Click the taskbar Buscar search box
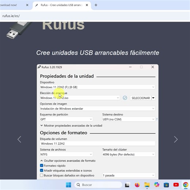Image resolution: width=190 pixels, height=190 pixels. [98, 185]
